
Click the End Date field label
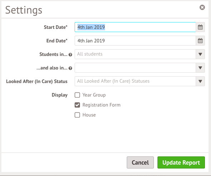[57, 41]
